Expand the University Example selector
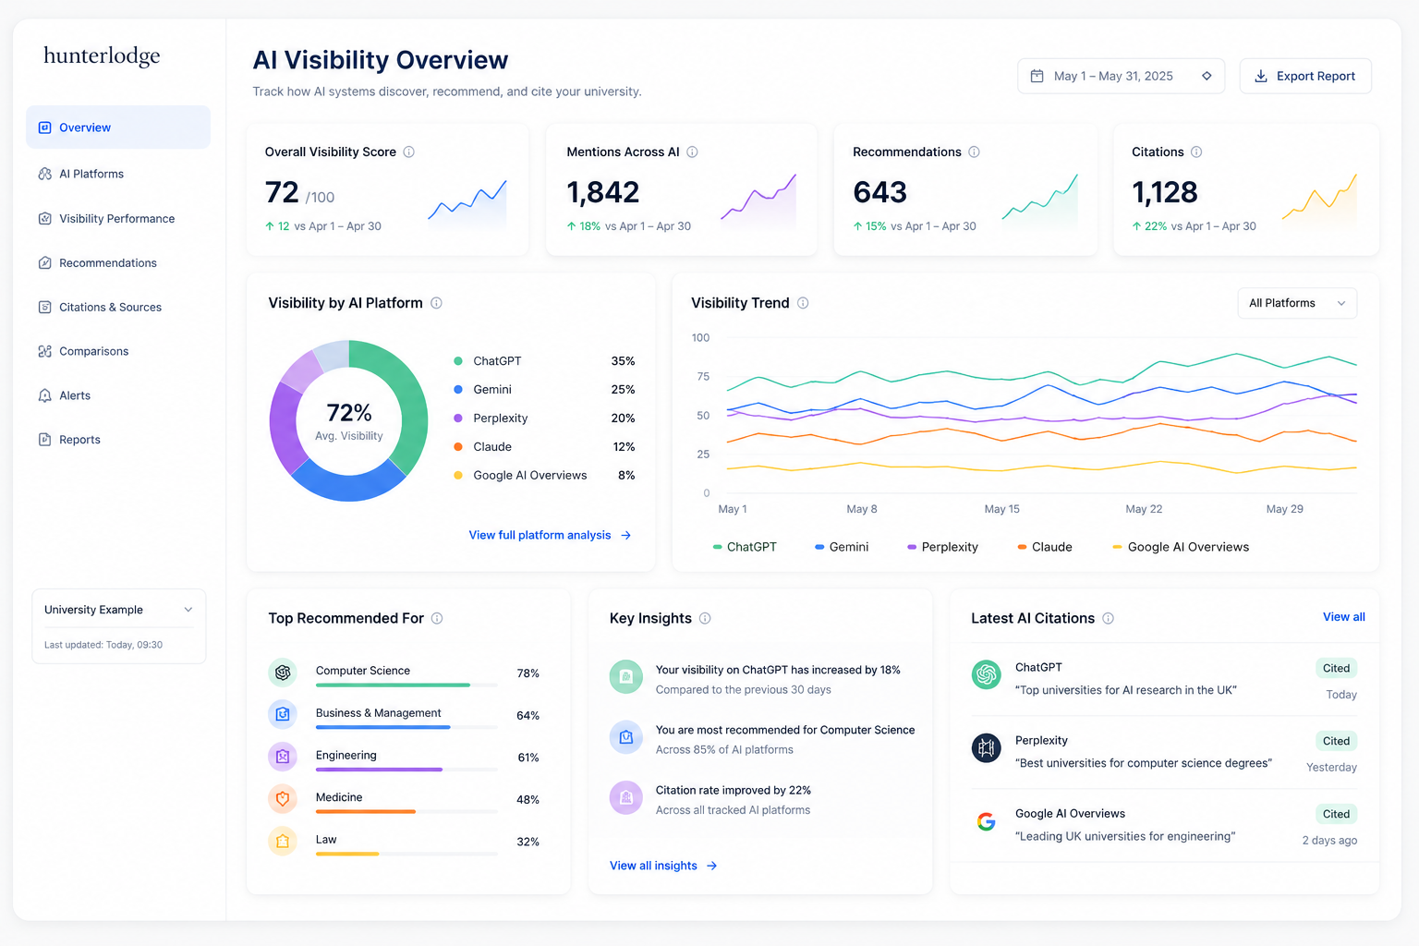 tap(119, 610)
